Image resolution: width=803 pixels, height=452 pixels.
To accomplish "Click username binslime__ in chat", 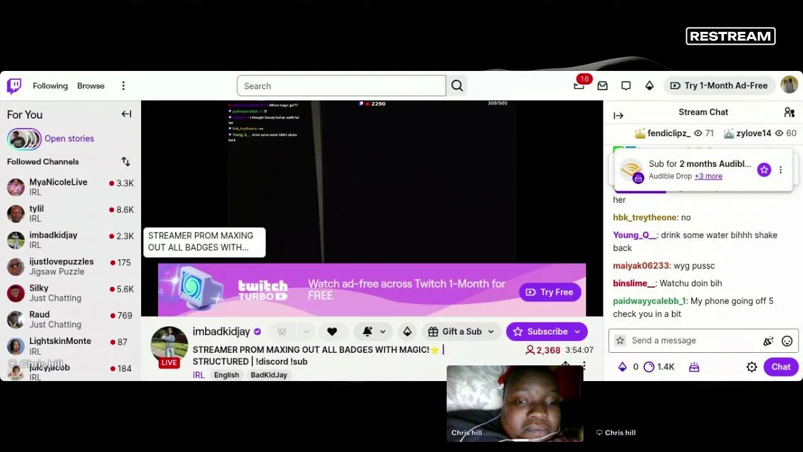I will click(x=634, y=283).
